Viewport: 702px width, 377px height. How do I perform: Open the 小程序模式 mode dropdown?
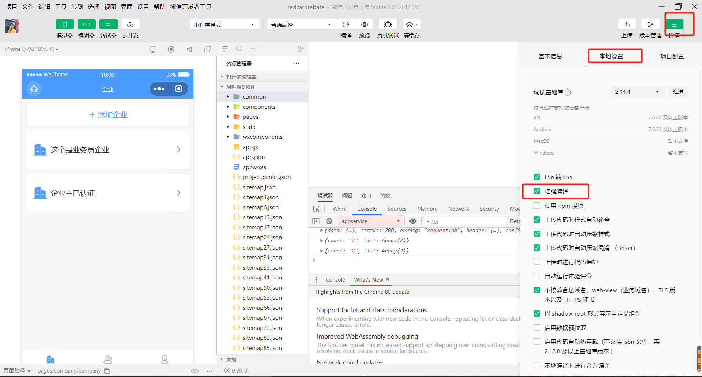(224, 24)
